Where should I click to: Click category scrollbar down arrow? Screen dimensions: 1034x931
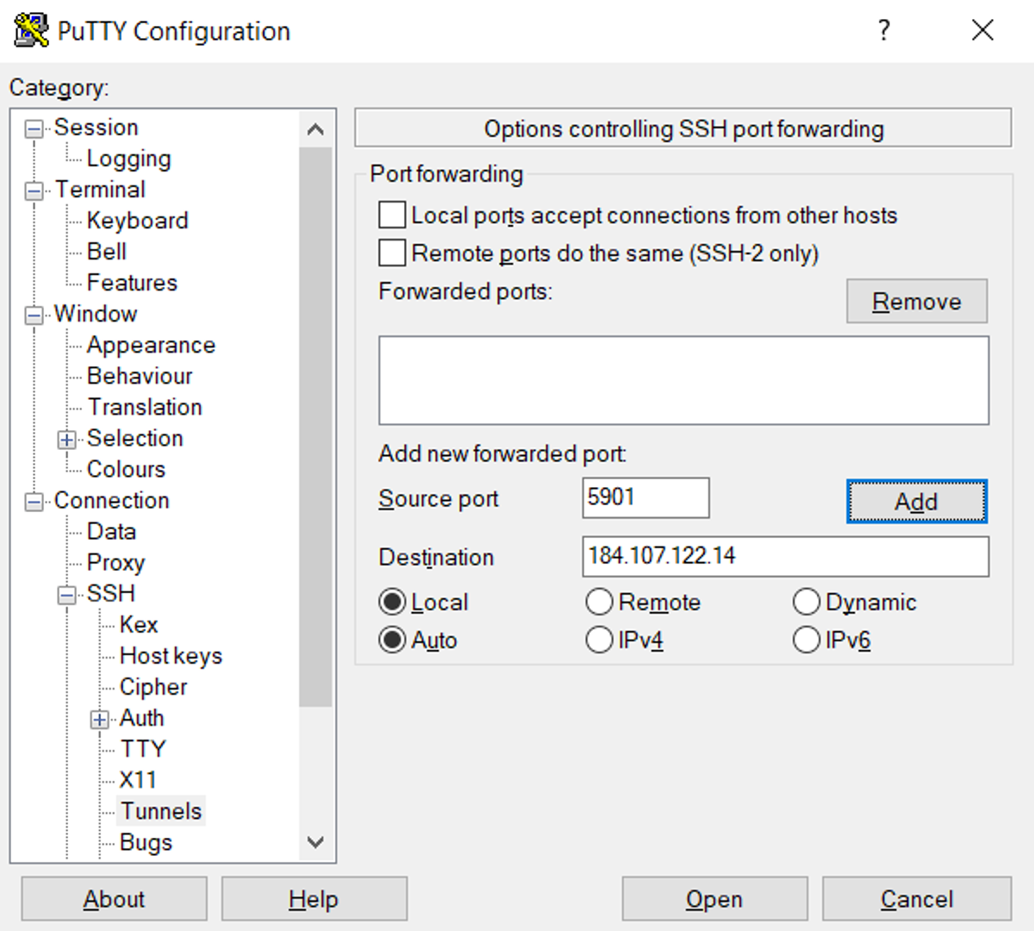click(315, 842)
